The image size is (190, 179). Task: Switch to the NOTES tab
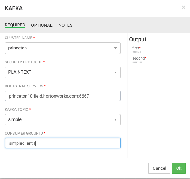click(66, 25)
